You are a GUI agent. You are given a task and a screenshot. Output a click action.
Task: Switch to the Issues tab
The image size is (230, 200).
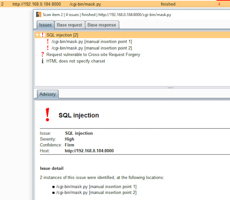click(x=45, y=25)
